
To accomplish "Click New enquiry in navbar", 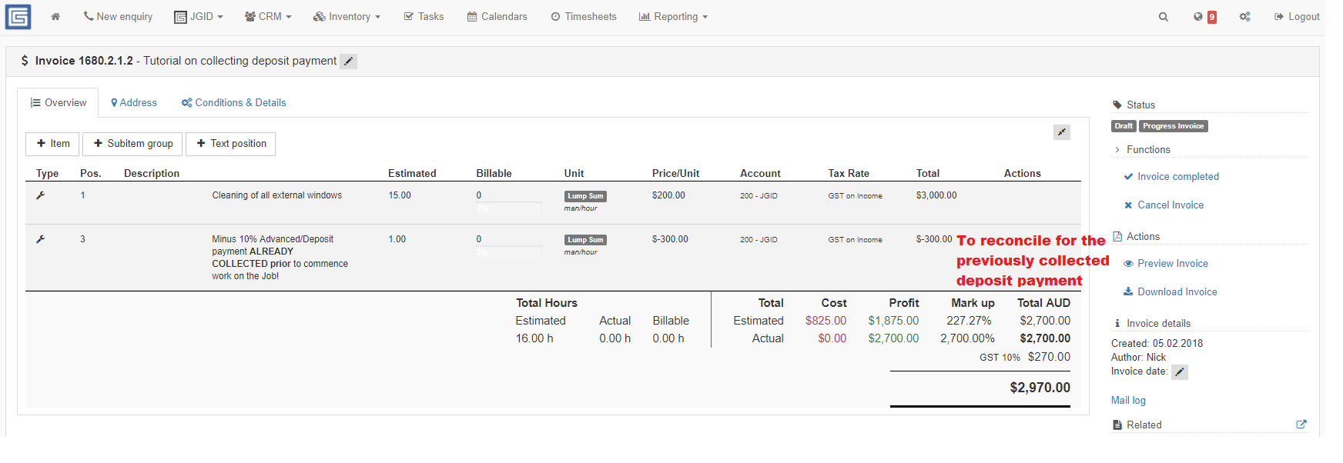I will click(x=118, y=17).
